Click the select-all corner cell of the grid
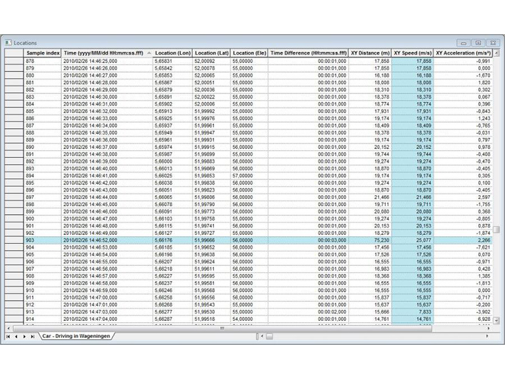Viewport: 505px width, 379px height. [x=14, y=53]
